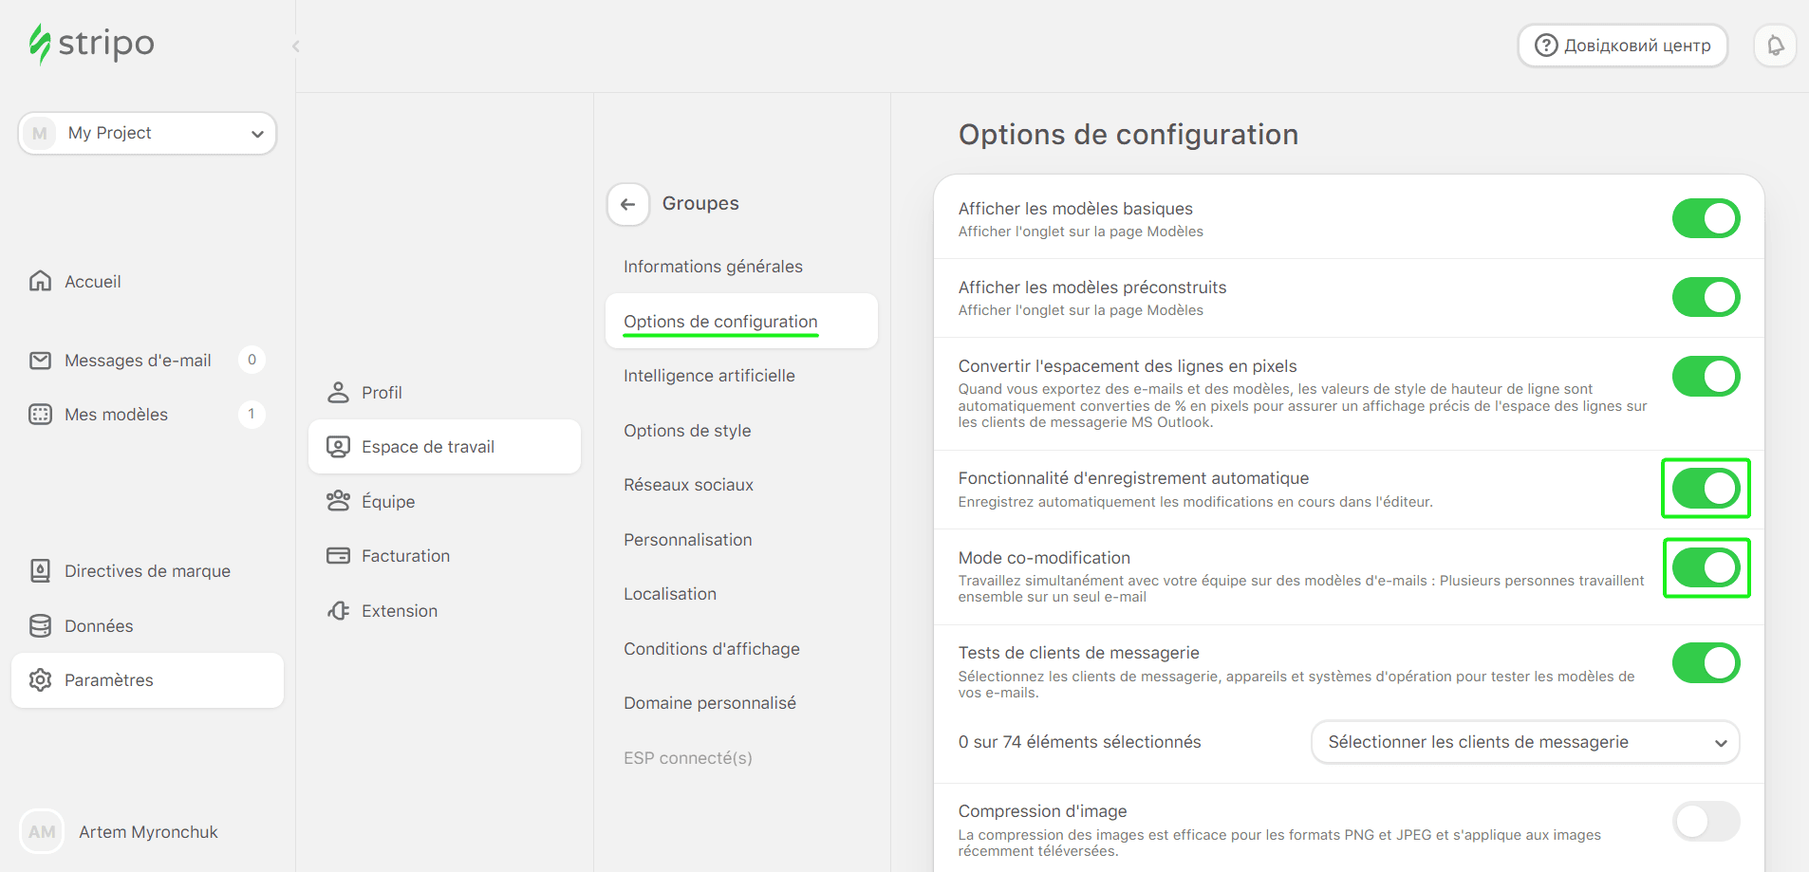Open Facturation via the credit card icon

[338, 555]
